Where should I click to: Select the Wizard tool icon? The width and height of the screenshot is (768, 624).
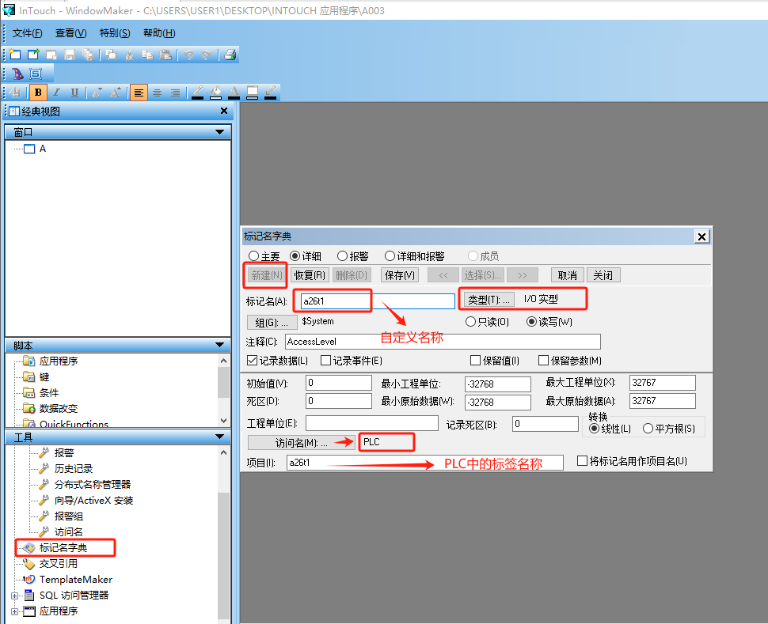click(17, 73)
